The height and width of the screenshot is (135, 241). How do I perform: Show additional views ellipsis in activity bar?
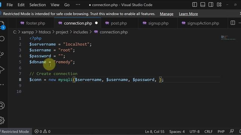tap(2, 85)
